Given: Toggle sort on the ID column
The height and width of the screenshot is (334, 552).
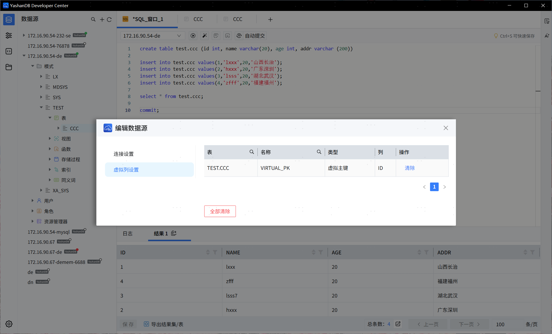Looking at the screenshot, I should coord(208,252).
